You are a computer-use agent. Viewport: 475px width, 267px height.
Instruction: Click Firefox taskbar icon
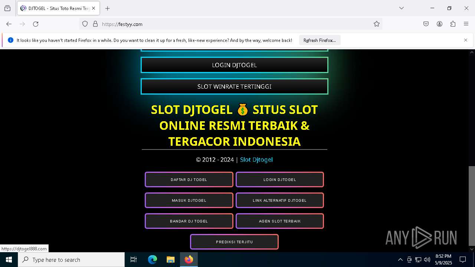[x=189, y=260]
